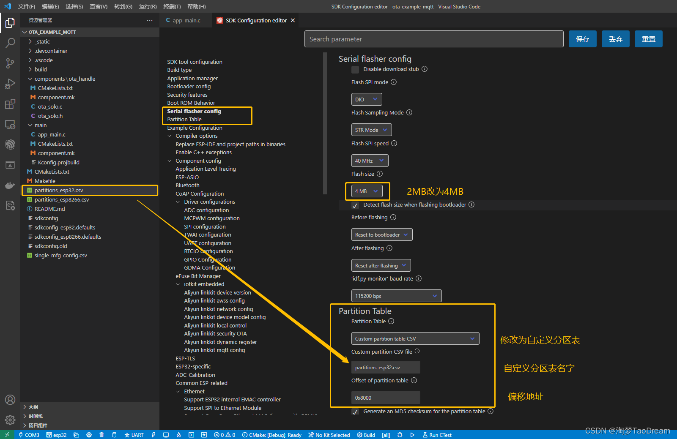Click the 丢弃 discard button

click(x=616, y=39)
